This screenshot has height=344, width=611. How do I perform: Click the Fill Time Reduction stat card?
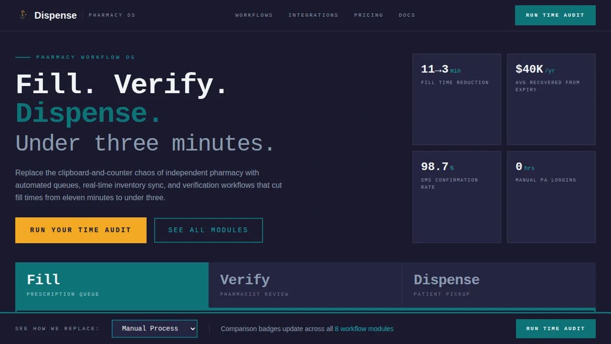coord(457,99)
